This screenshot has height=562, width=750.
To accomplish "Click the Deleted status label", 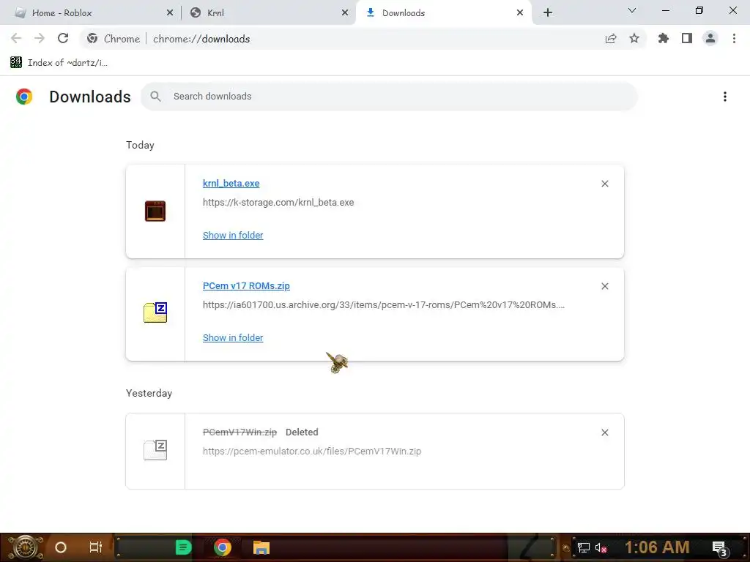I will pos(302,432).
